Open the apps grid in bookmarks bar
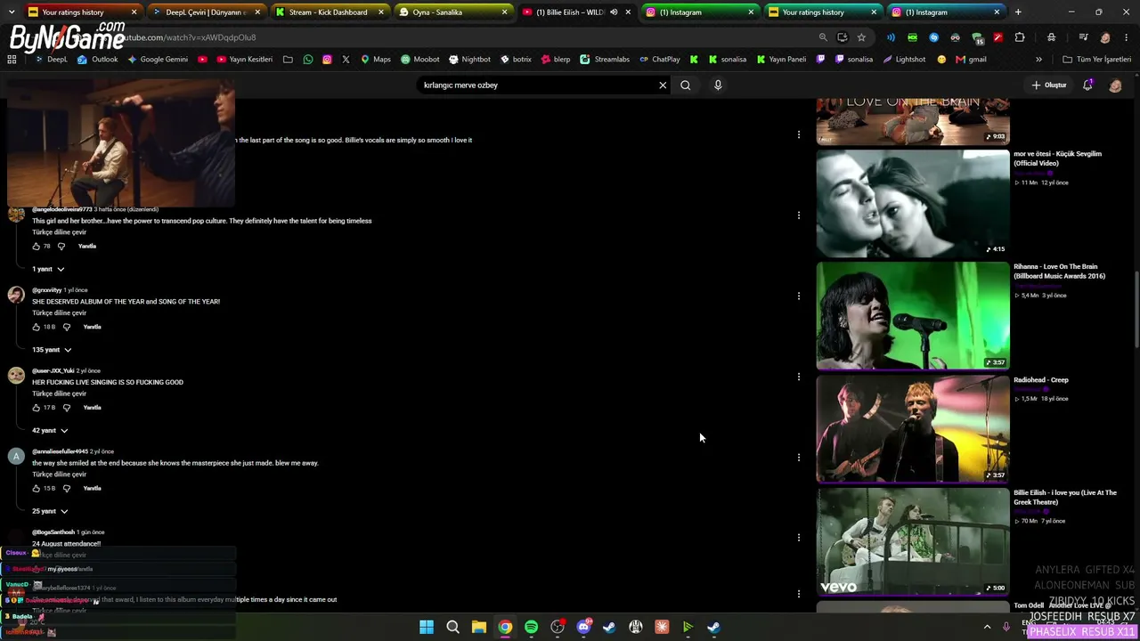 coord(12,60)
